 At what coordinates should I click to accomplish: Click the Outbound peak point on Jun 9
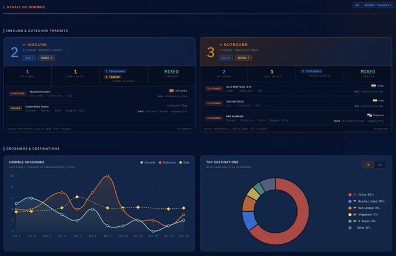108,176
